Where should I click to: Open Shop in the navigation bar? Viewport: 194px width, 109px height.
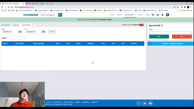pos(148,15)
